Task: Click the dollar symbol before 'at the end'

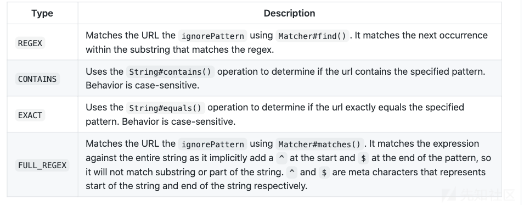Action: [x=363, y=158]
